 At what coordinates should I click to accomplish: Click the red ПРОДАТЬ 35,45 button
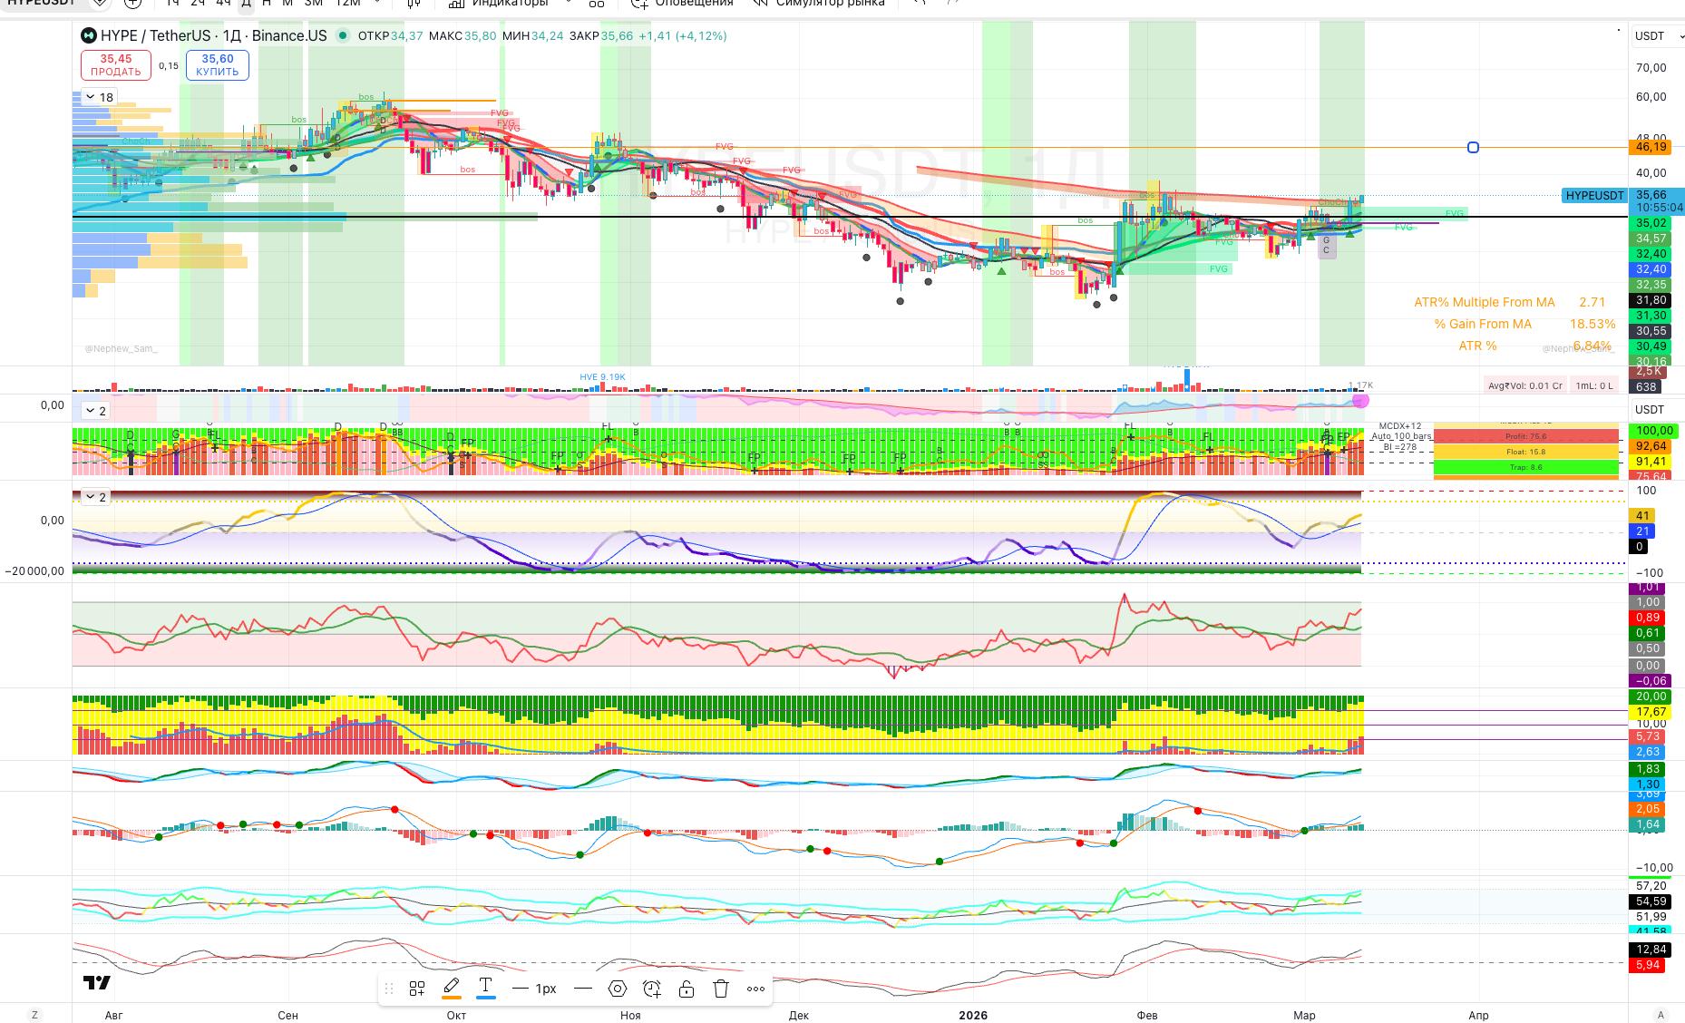pyautogui.click(x=116, y=65)
